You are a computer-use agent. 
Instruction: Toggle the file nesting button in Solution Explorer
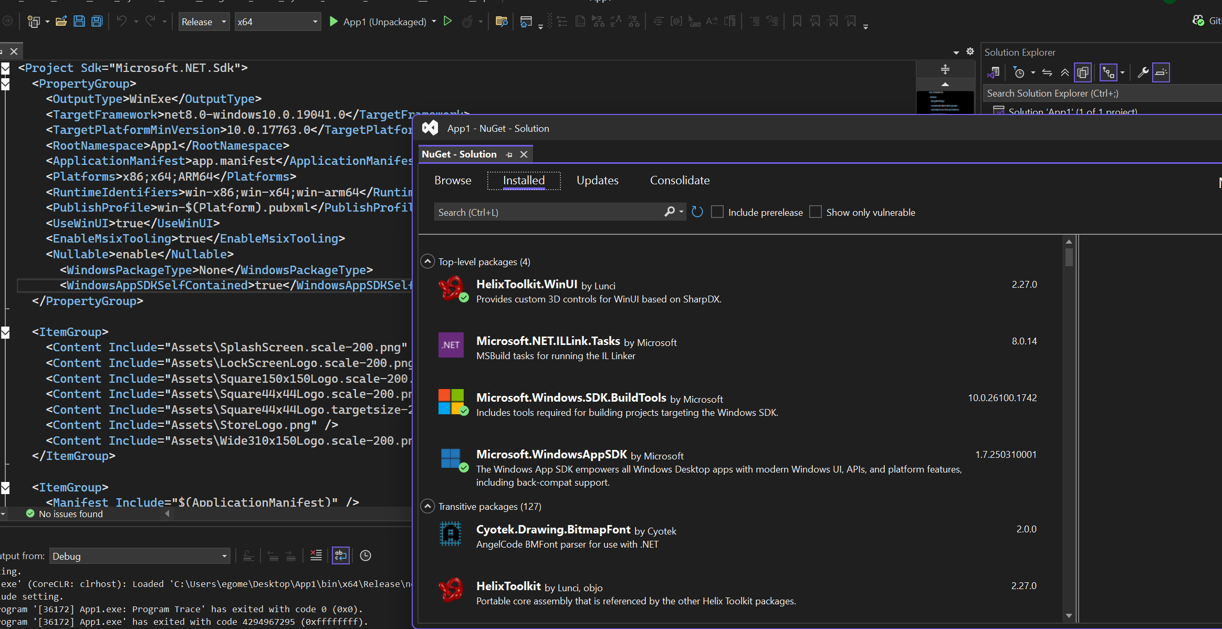pyautogui.click(x=1108, y=72)
